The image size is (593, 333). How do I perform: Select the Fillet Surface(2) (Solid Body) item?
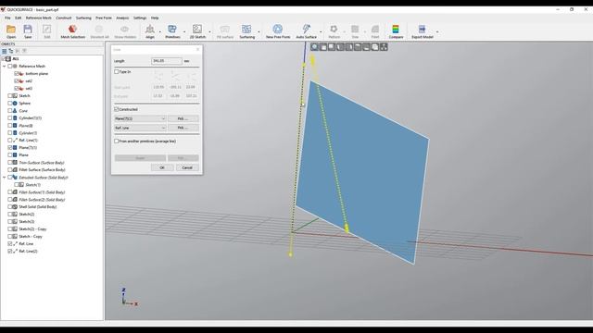(x=42, y=200)
